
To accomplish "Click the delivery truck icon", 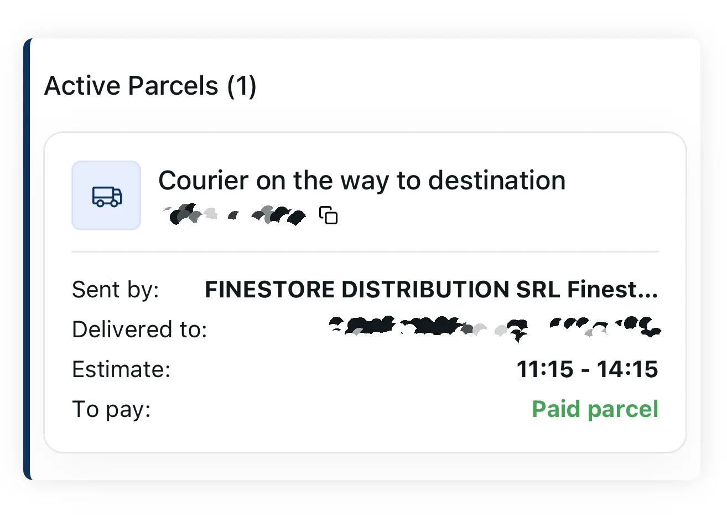I will click(106, 195).
